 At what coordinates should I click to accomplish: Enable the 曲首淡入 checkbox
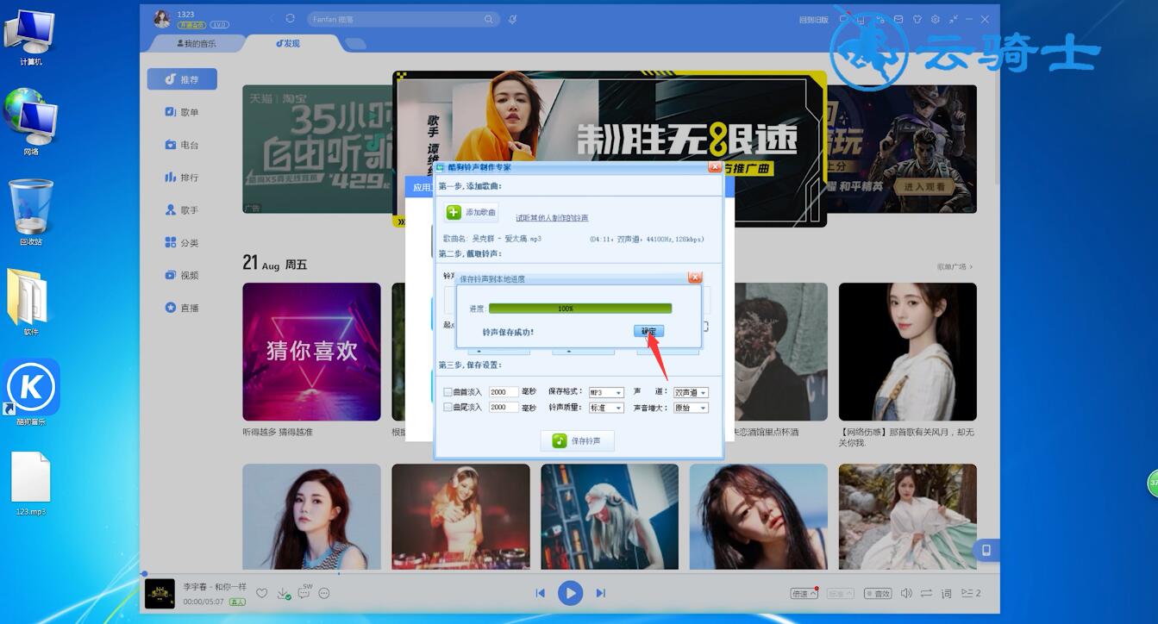click(448, 392)
